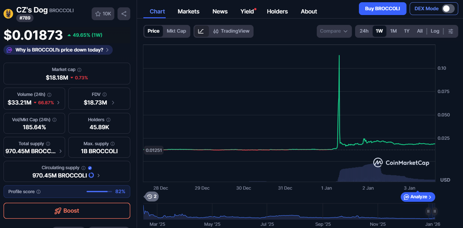Click the 1B BROCCOLI max supply value
Screen dimensions: 463x228
pos(99,151)
